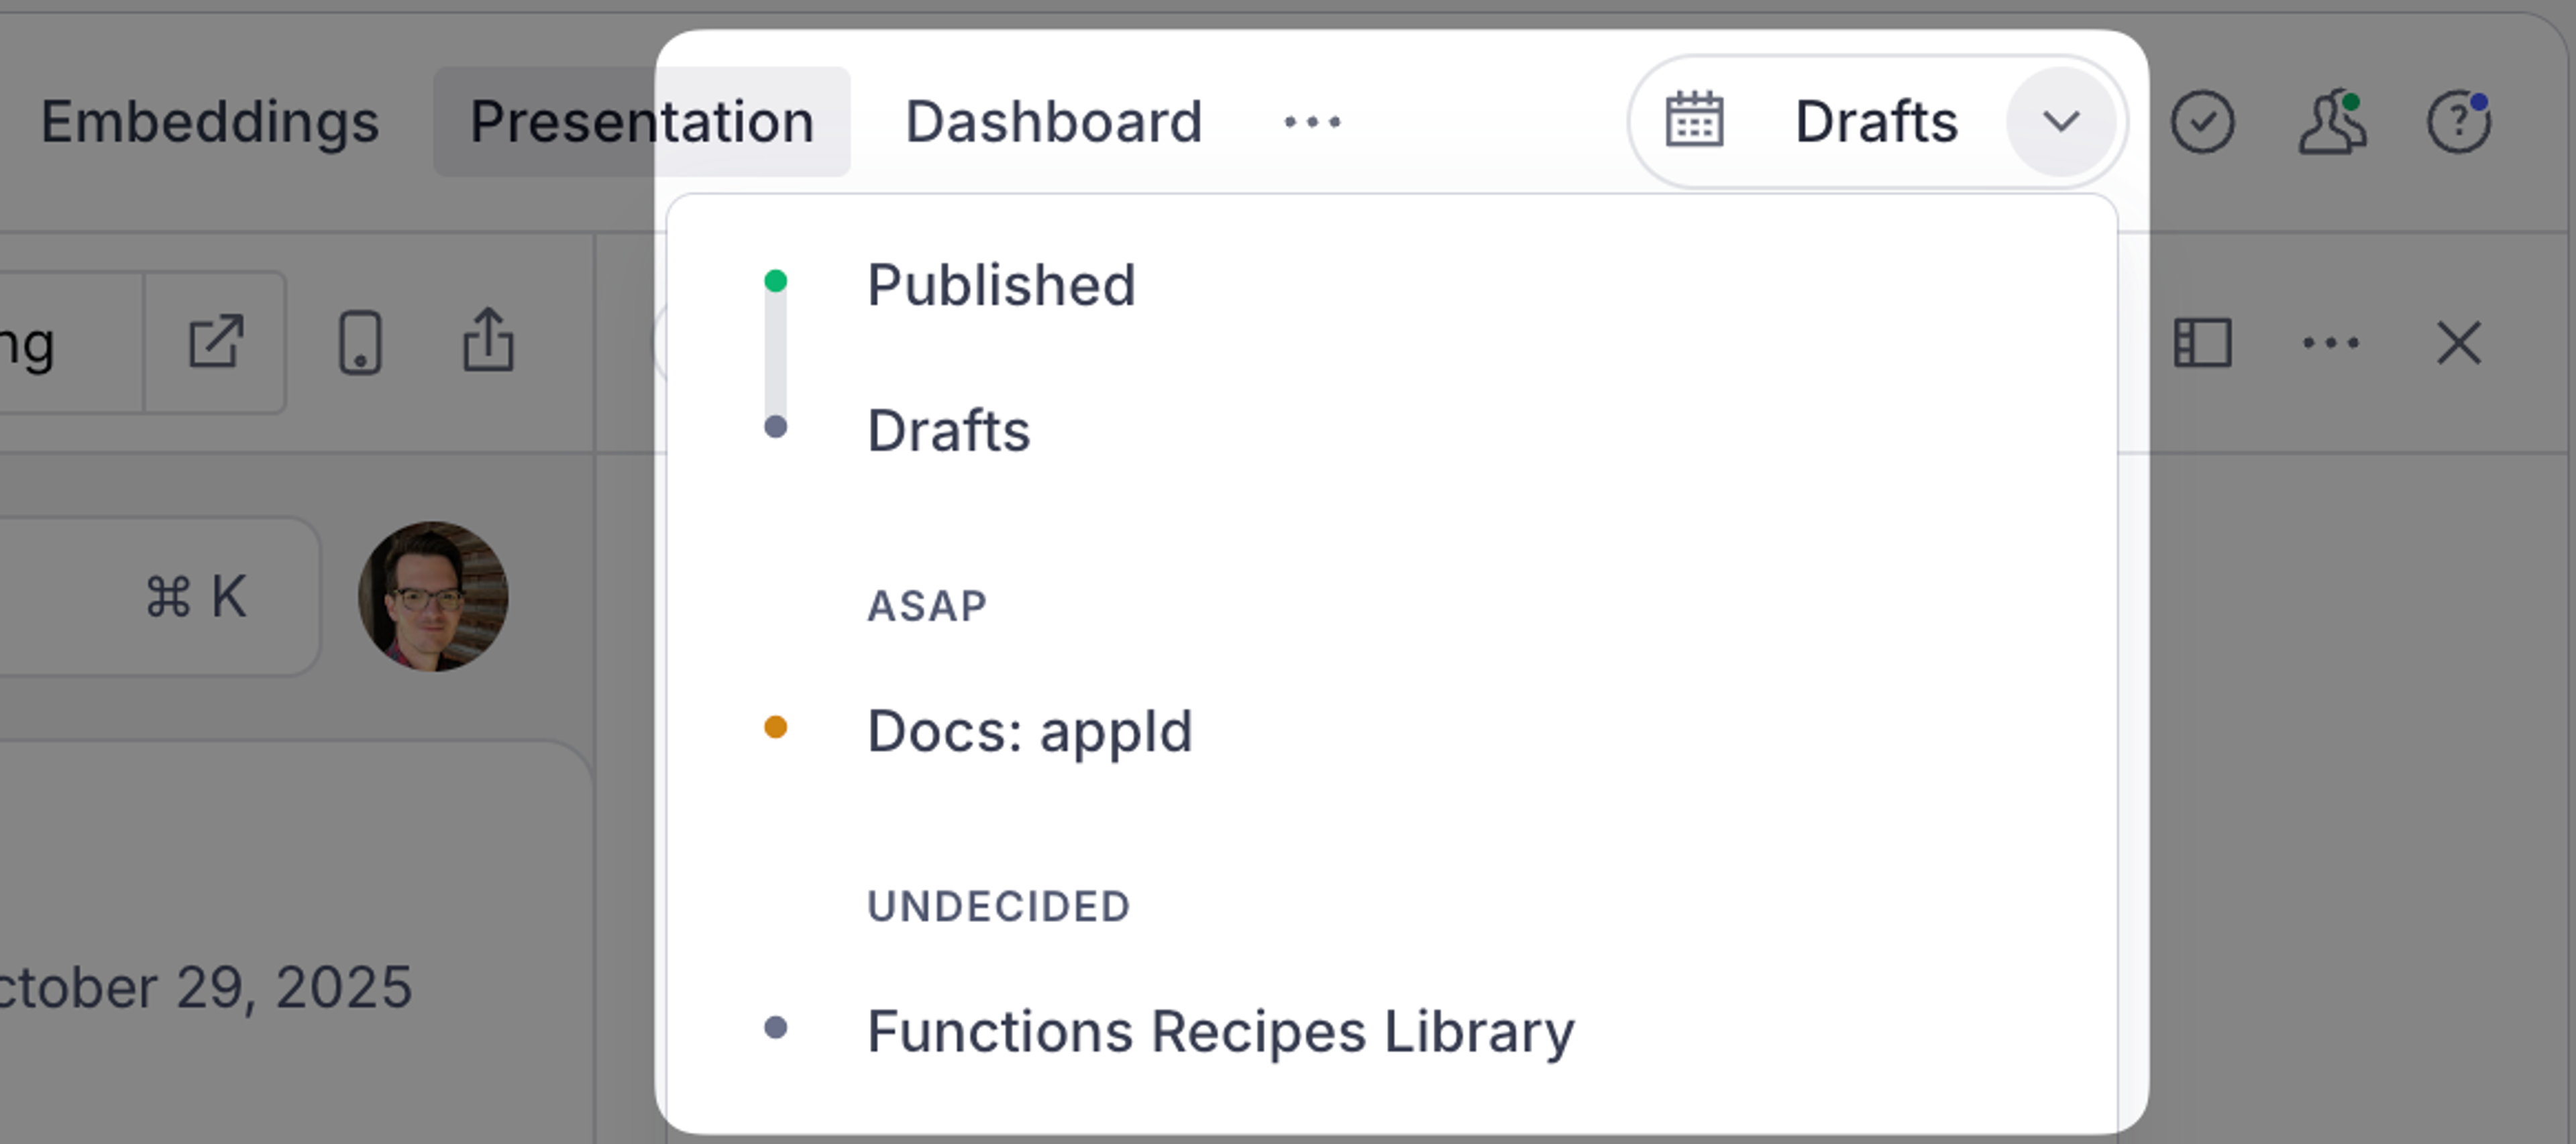Viewport: 2576px width, 1144px height.
Task: Open the Docs: appId document under ASAP
Action: (1030, 731)
